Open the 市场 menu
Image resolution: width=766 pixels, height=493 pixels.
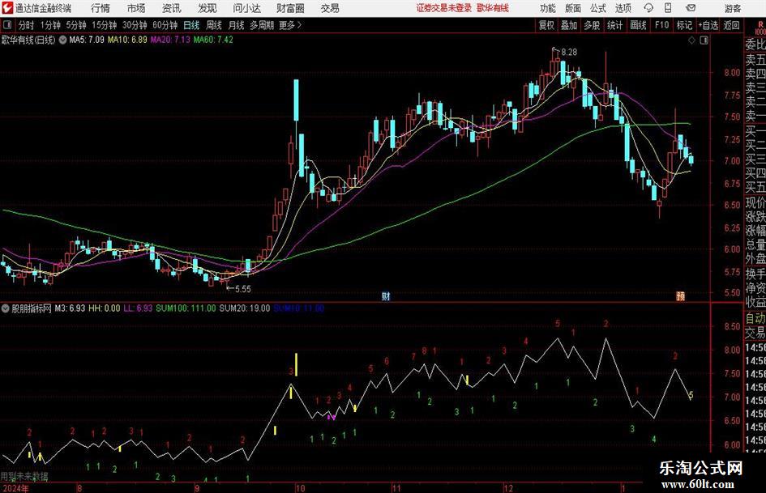(x=136, y=8)
